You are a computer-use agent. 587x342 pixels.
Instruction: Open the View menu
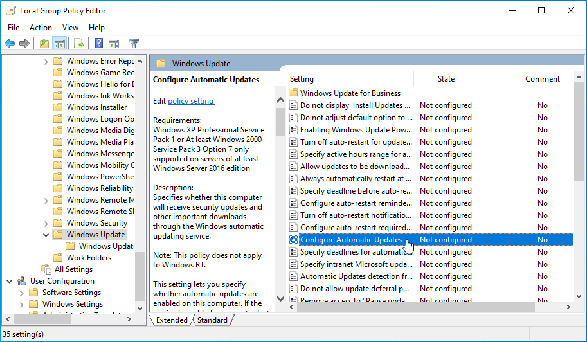[x=70, y=28]
